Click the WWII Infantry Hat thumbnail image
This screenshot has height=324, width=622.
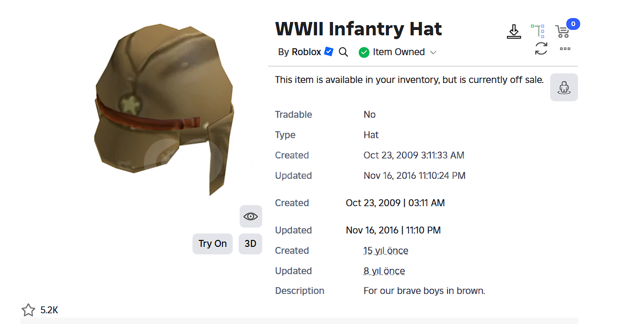click(164, 109)
